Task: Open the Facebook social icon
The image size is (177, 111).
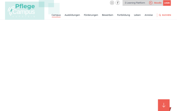Action: click(x=118, y=3)
